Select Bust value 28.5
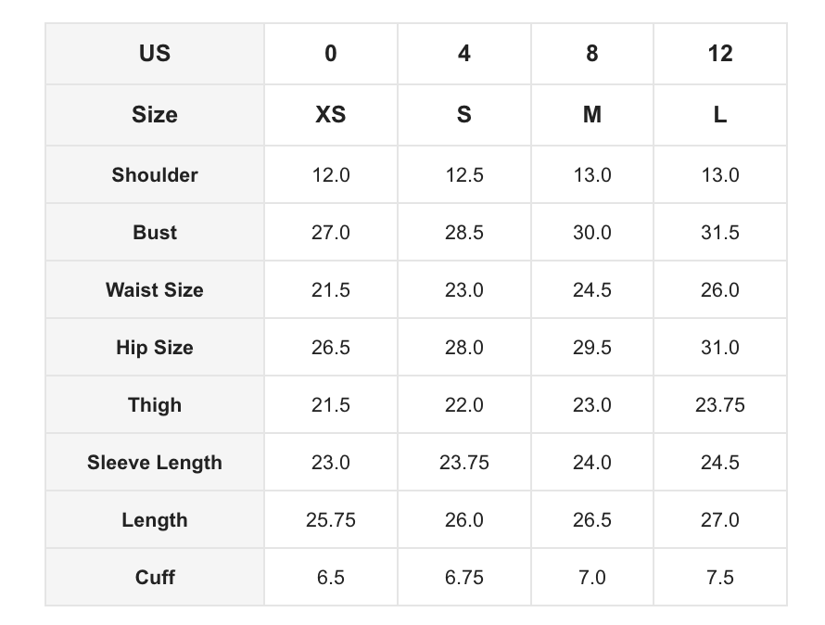The image size is (825, 625). coord(464,232)
